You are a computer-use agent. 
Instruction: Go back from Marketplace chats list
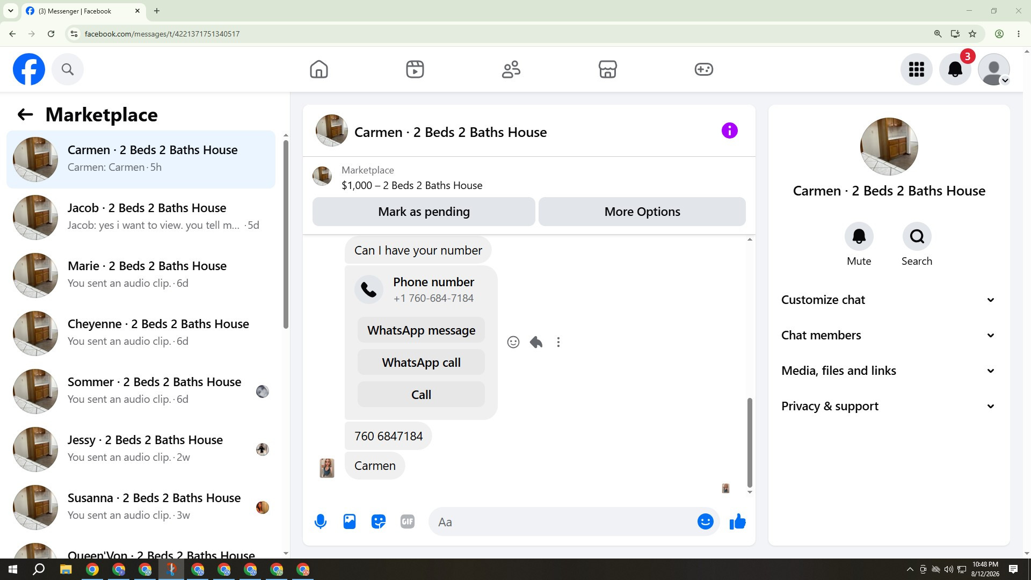click(25, 114)
